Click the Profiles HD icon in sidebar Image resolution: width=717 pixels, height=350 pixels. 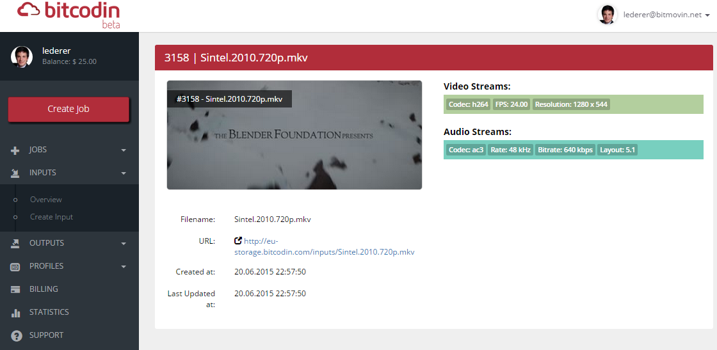(x=15, y=267)
